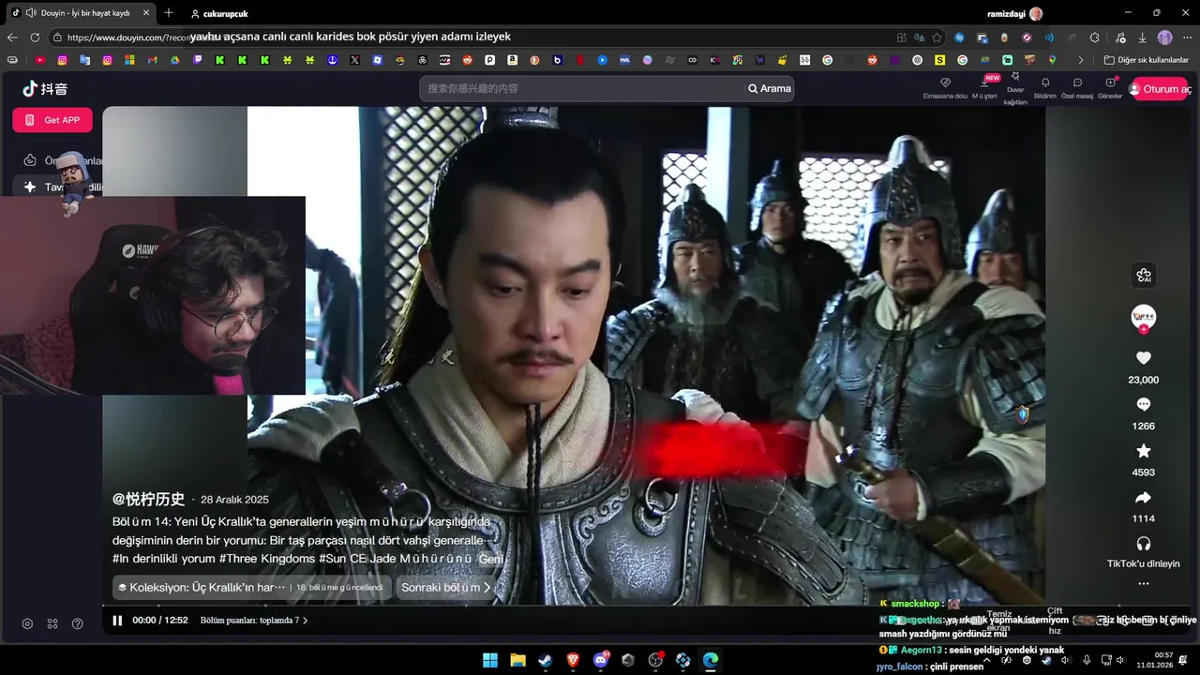Open help question mark icon
Viewport: 1200px width, 675px height.
(x=78, y=623)
